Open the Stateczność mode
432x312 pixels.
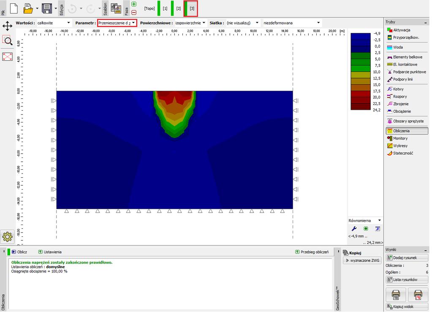point(400,153)
